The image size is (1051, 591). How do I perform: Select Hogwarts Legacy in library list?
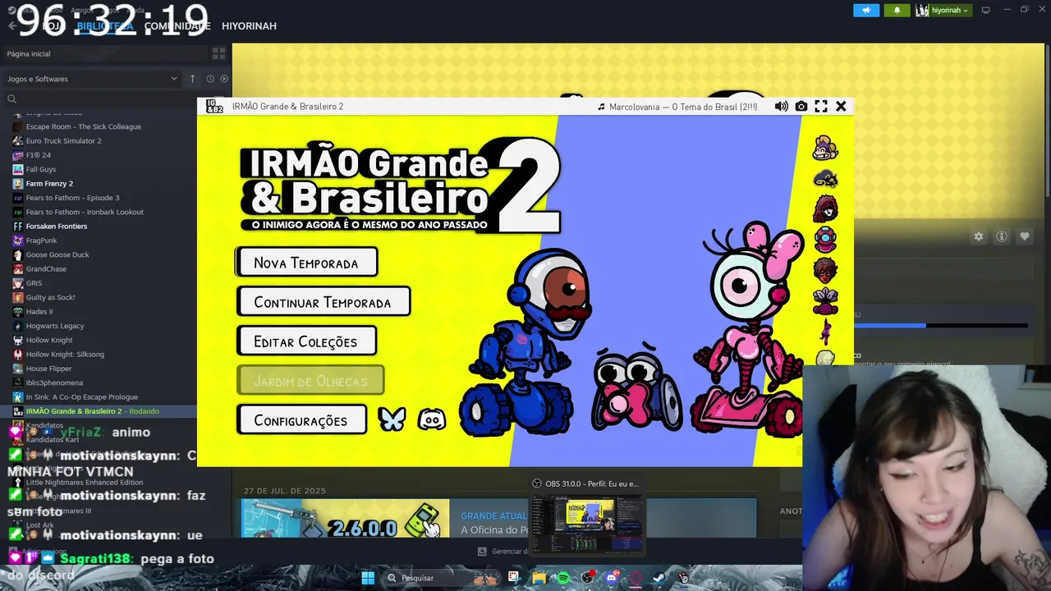[x=55, y=326]
